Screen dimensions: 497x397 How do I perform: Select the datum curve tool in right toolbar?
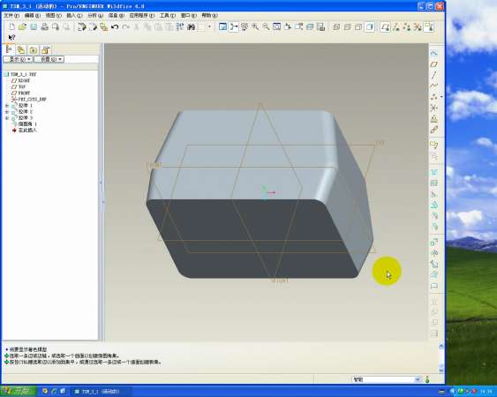point(434,86)
